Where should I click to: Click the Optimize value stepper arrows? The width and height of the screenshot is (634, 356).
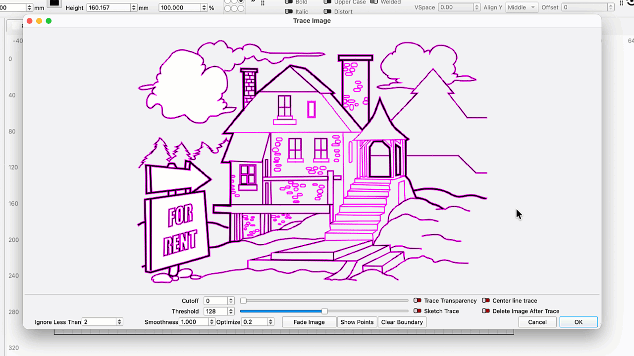click(x=270, y=322)
